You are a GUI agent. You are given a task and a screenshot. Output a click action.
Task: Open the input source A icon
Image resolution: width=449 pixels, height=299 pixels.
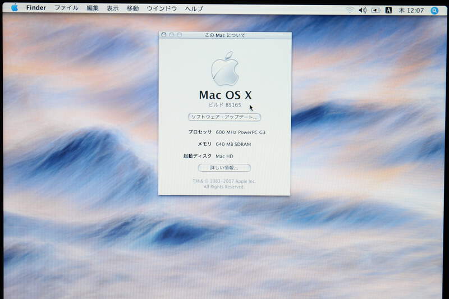(x=388, y=10)
